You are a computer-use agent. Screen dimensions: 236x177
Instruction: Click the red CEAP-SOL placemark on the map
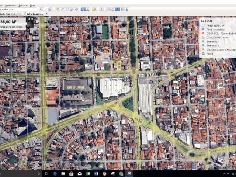[x=35, y=60]
